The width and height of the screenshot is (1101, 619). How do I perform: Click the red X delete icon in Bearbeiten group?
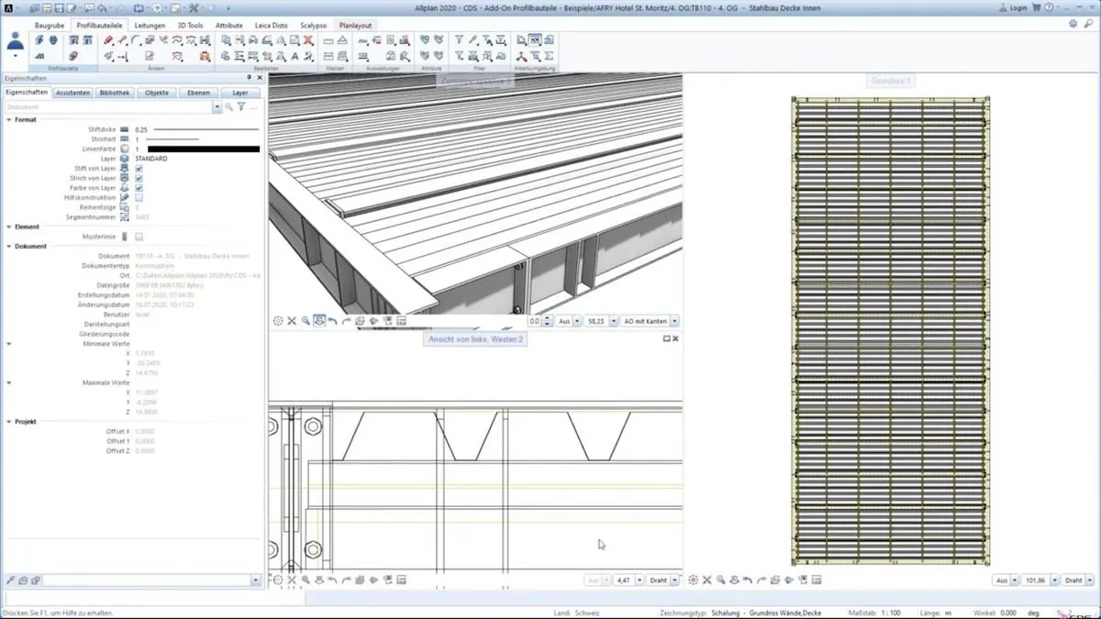coord(308,40)
